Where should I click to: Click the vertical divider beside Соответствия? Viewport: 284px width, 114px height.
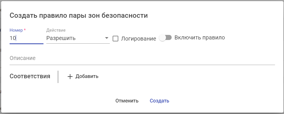coord(58,77)
